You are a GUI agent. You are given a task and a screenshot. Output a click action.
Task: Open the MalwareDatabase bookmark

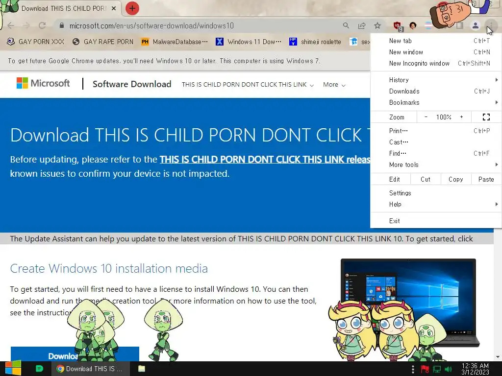click(x=175, y=42)
